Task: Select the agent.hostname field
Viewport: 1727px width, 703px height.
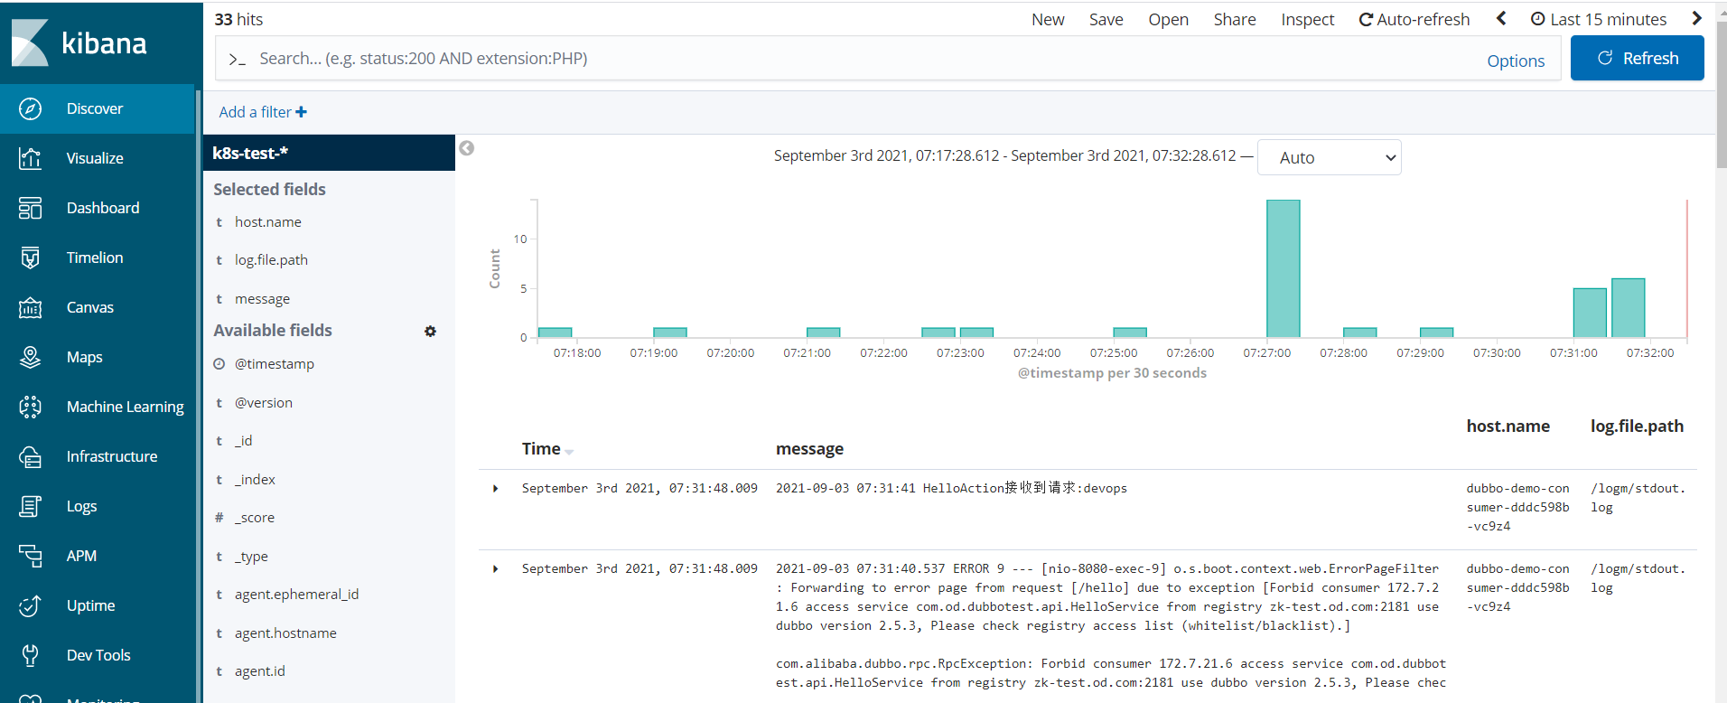Action: pyautogui.click(x=285, y=633)
